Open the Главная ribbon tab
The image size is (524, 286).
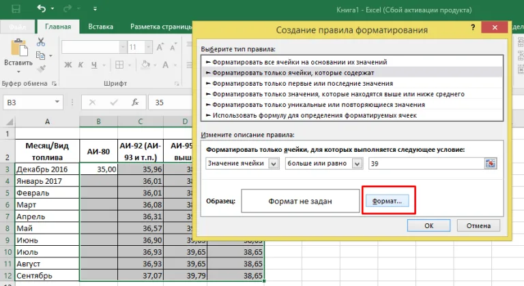pyautogui.click(x=58, y=27)
